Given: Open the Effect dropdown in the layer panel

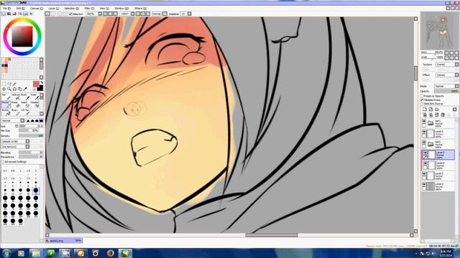Looking at the screenshot, I should click(x=447, y=75).
